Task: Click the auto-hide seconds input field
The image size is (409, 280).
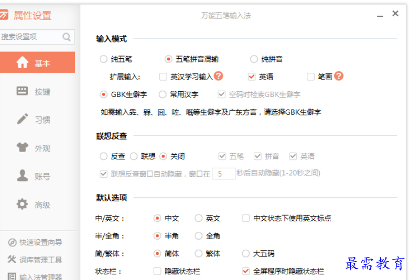Action: [223, 174]
